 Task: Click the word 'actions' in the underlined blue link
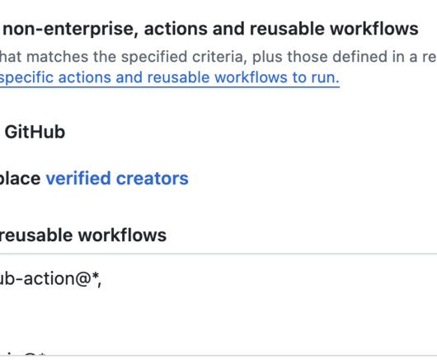tap(85, 77)
